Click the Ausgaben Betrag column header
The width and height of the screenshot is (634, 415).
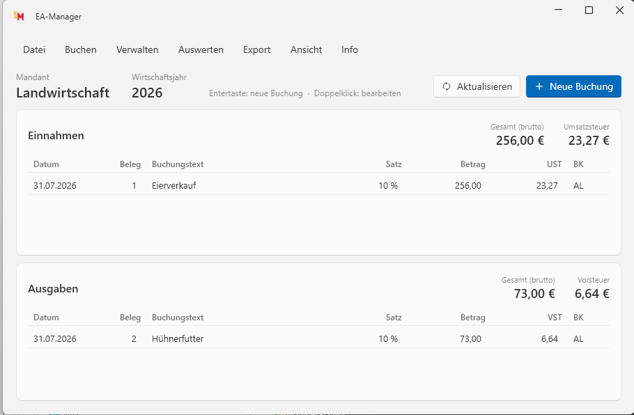tap(472, 318)
